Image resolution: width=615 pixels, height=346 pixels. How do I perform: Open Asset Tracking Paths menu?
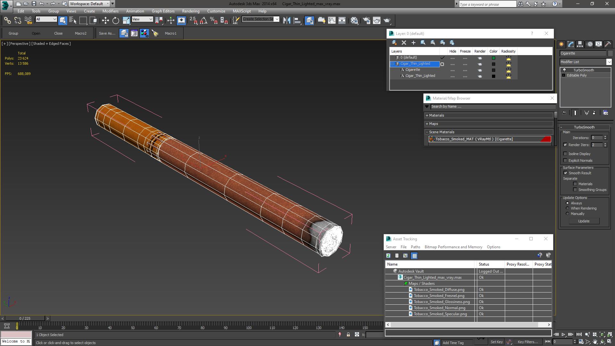coord(415,247)
